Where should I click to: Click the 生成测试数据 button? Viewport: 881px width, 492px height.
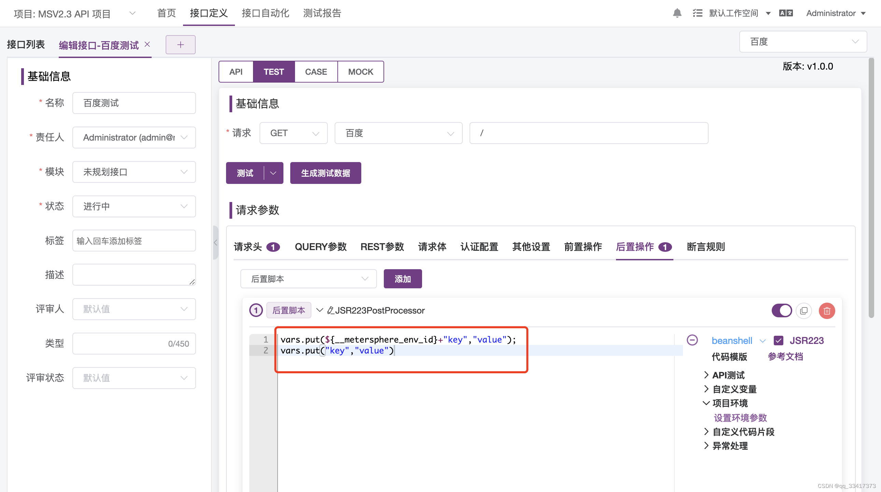(x=325, y=173)
